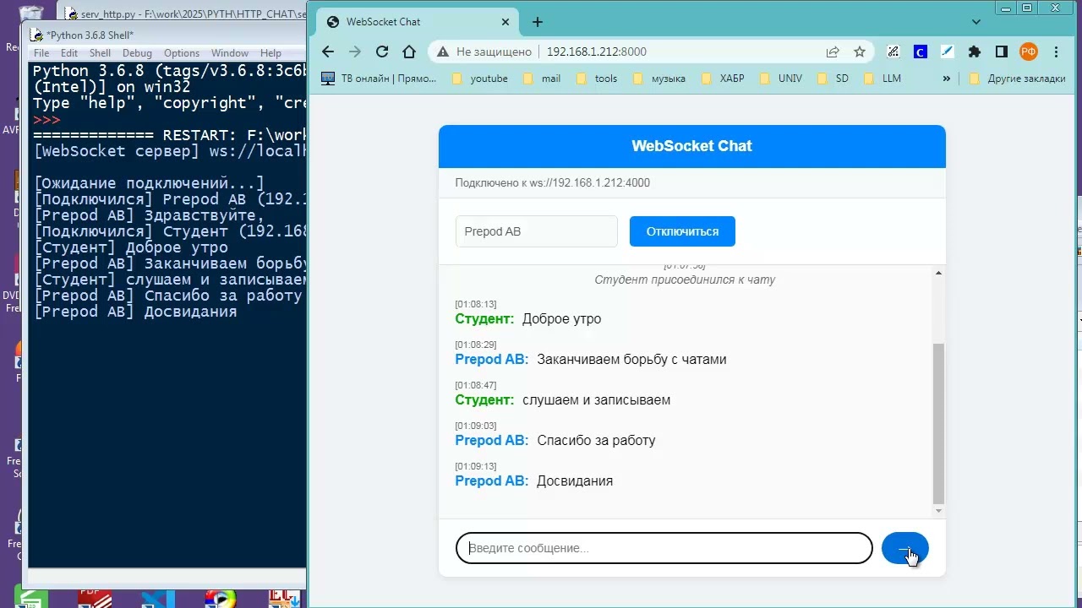
Task: Reload the WebSocket Chat page
Action: pos(382,52)
